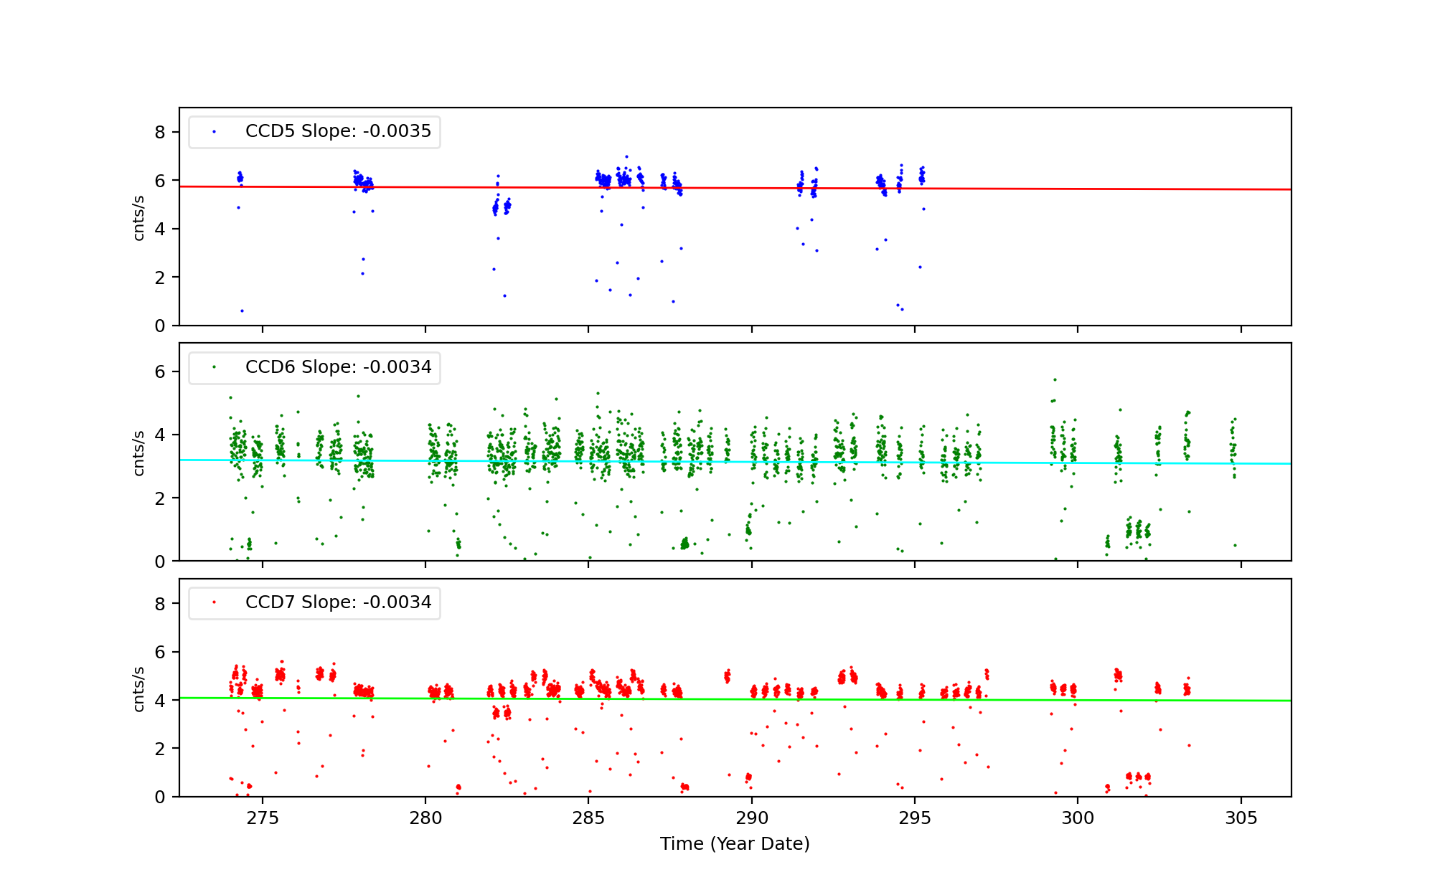Click the x-axis tick label 295
Image resolution: width=1435 pixels, height=895 pixels.
click(915, 818)
